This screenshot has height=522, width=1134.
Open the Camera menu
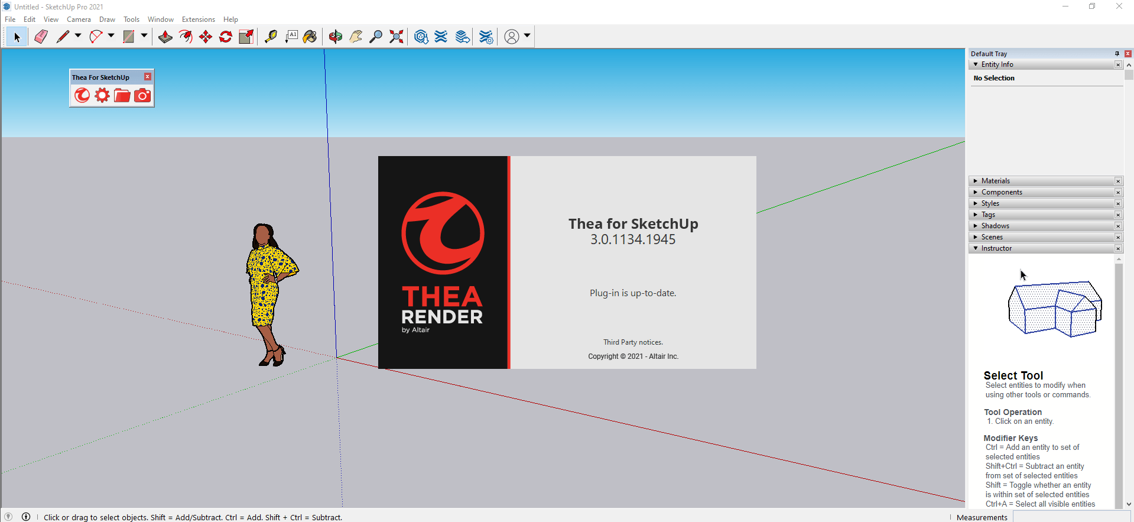(79, 20)
